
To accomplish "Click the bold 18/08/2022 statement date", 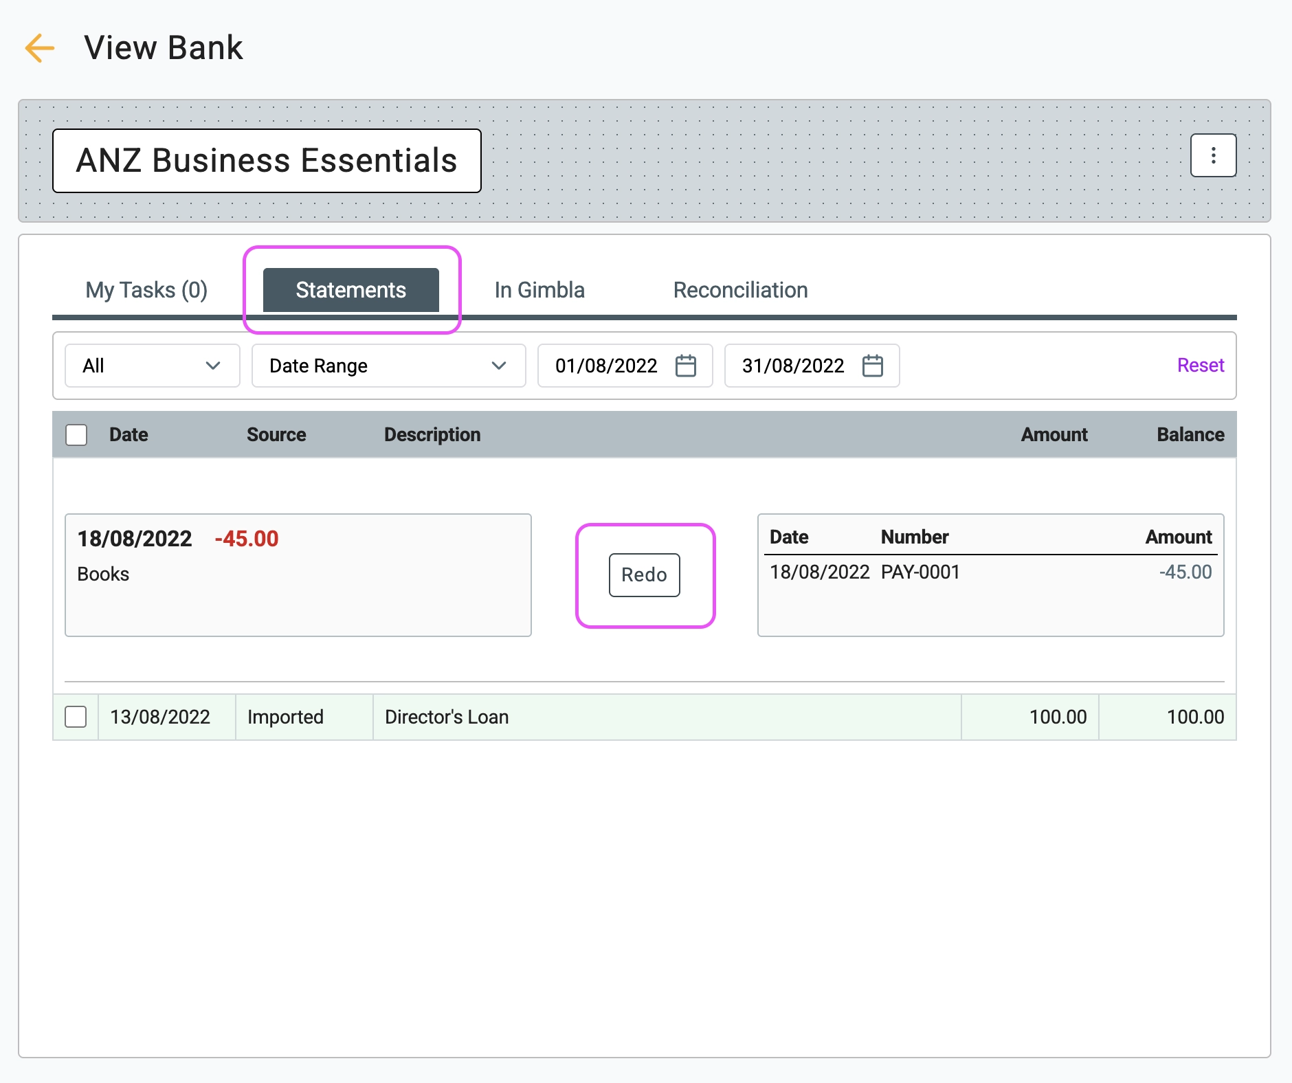I will [x=135, y=539].
